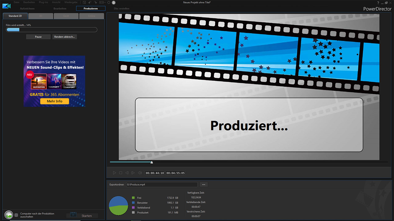This screenshot has width=394, height=221.
Task: Open the notifications bell icon
Action: coord(114,2)
